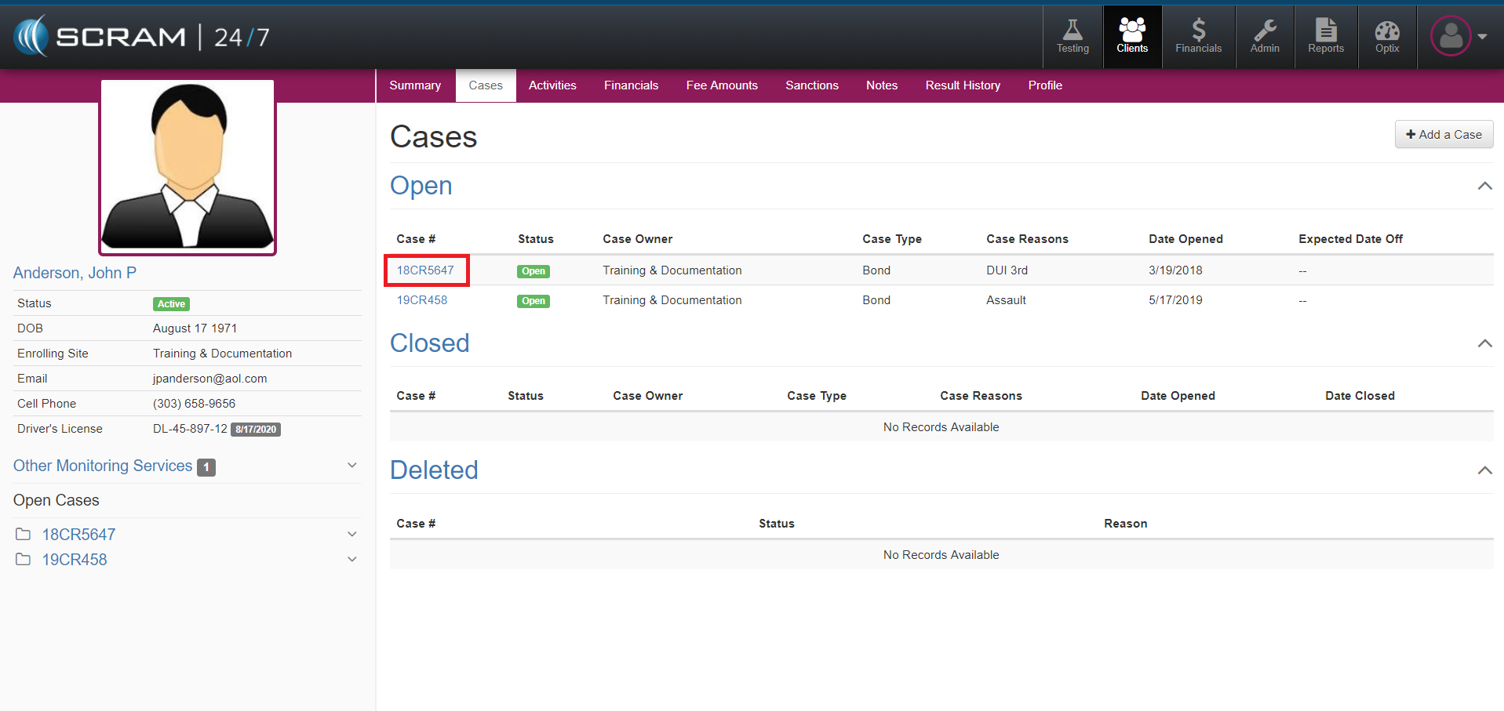Click the SCRAM 24/7 logo
This screenshot has height=711, width=1504.
click(141, 37)
